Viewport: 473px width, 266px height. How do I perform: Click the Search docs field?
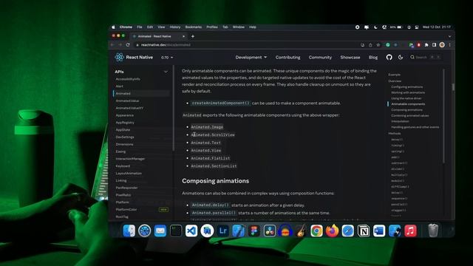coord(426,57)
